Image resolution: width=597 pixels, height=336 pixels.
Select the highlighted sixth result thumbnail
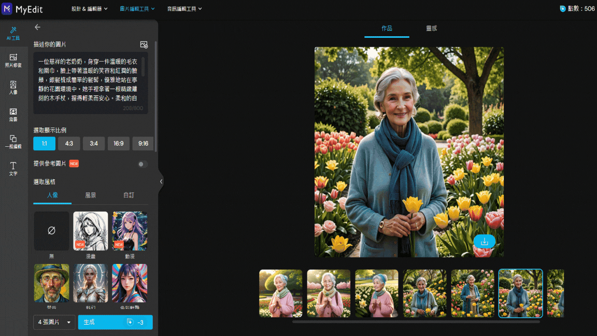pyautogui.click(x=520, y=293)
